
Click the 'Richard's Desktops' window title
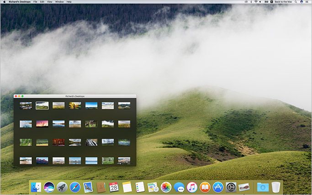coord(75,96)
